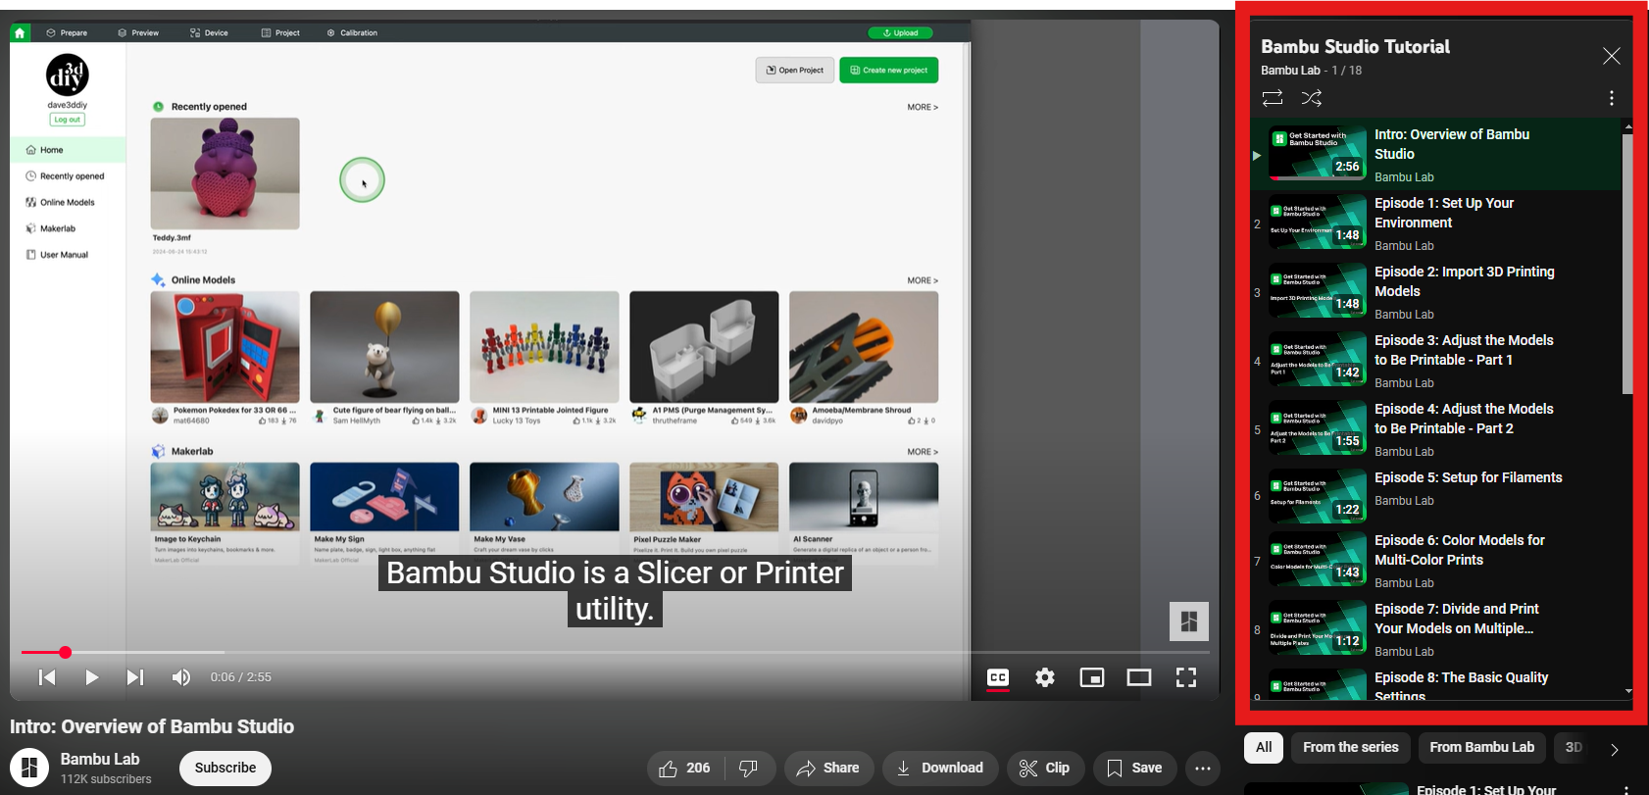Screen dimensions: 1649x795
Task: Click the video progress bar scrubber
Action: (x=65, y=652)
